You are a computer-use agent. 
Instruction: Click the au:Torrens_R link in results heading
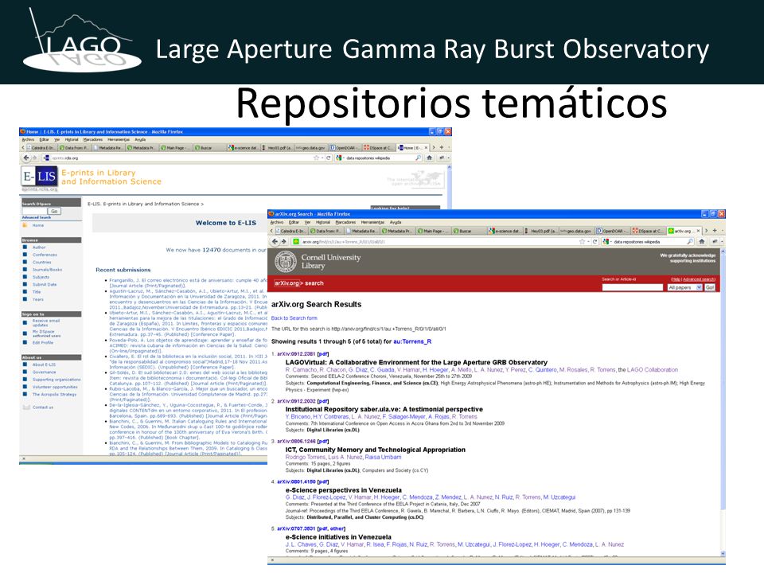pyautogui.click(x=412, y=341)
